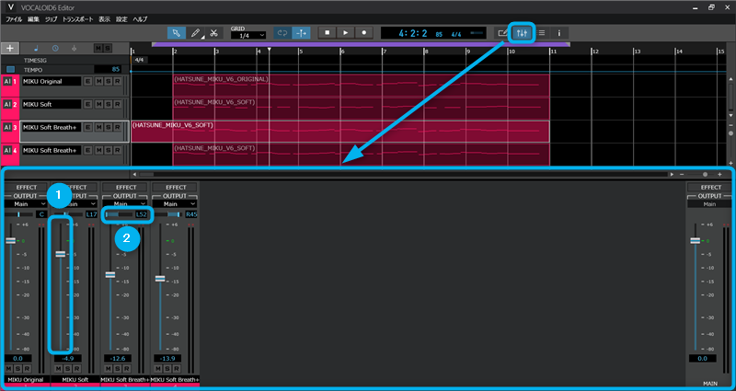Zoom in mixer with plus icon
Screen dimensions: 736x391
719,174
